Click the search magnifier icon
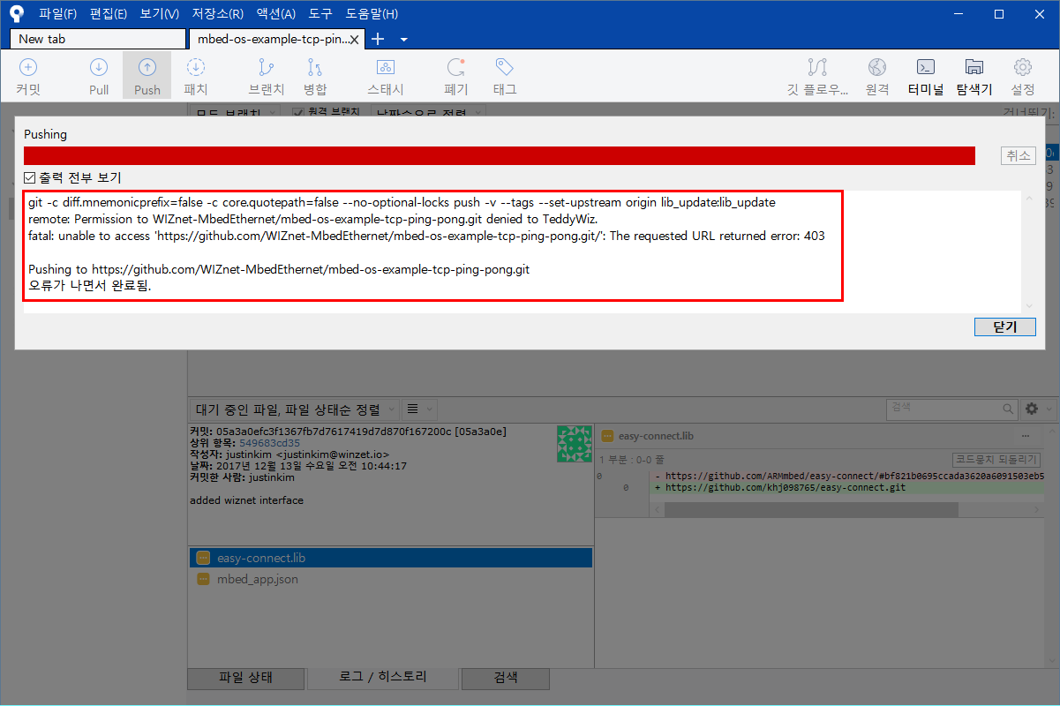This screenshot has width=1060, height=706. click(x=1009, y=409)
